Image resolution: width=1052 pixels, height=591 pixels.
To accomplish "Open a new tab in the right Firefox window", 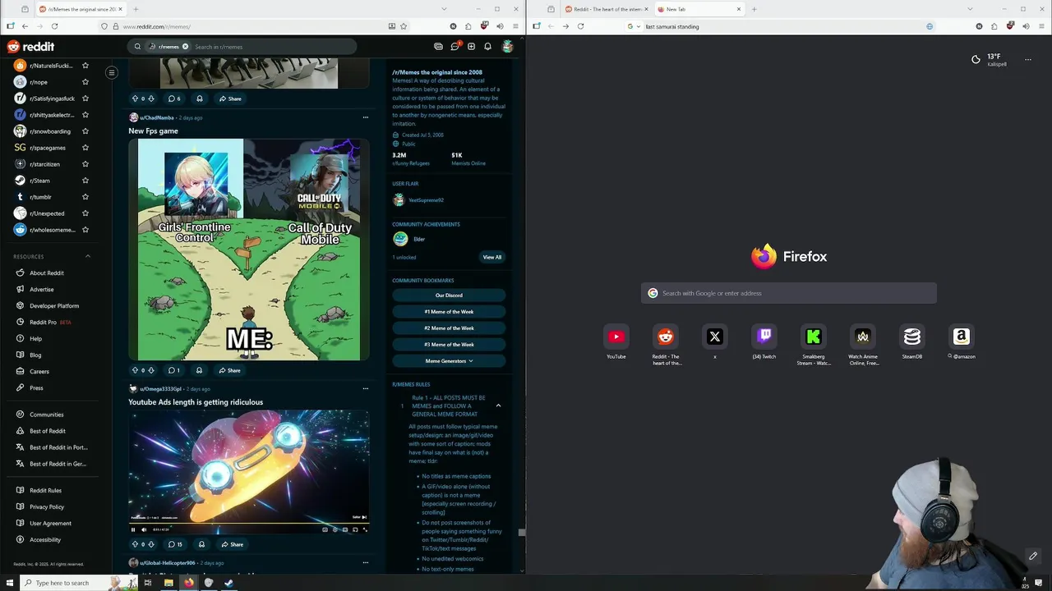I will click(x=754, y=9).
